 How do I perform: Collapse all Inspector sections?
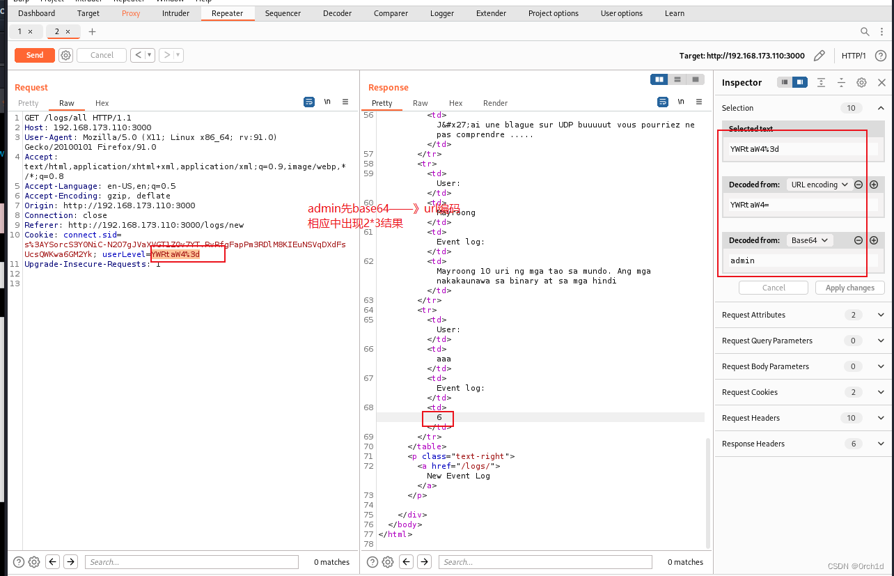pyautogui.click(x=841, y=82)
